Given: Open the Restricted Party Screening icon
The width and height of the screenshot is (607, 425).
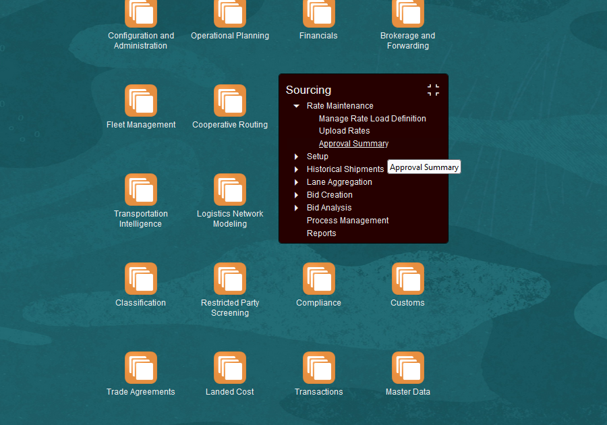Looking at the screenshot, I should tap(230, 279).
